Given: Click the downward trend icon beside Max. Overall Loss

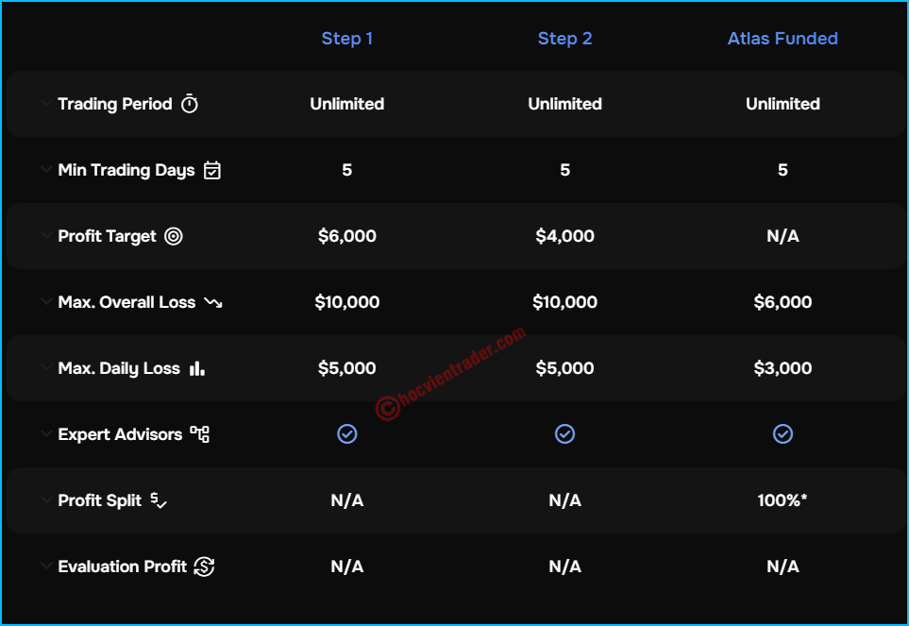Looking at the screenshot, I should [213, 303].
